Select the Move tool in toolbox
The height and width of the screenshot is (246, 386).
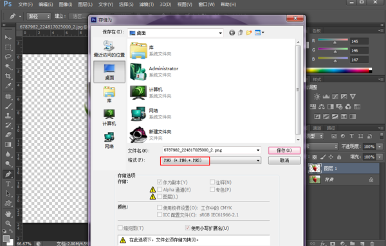pos(8,37)
